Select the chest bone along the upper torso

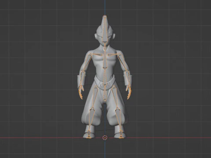tap(105, 59)
